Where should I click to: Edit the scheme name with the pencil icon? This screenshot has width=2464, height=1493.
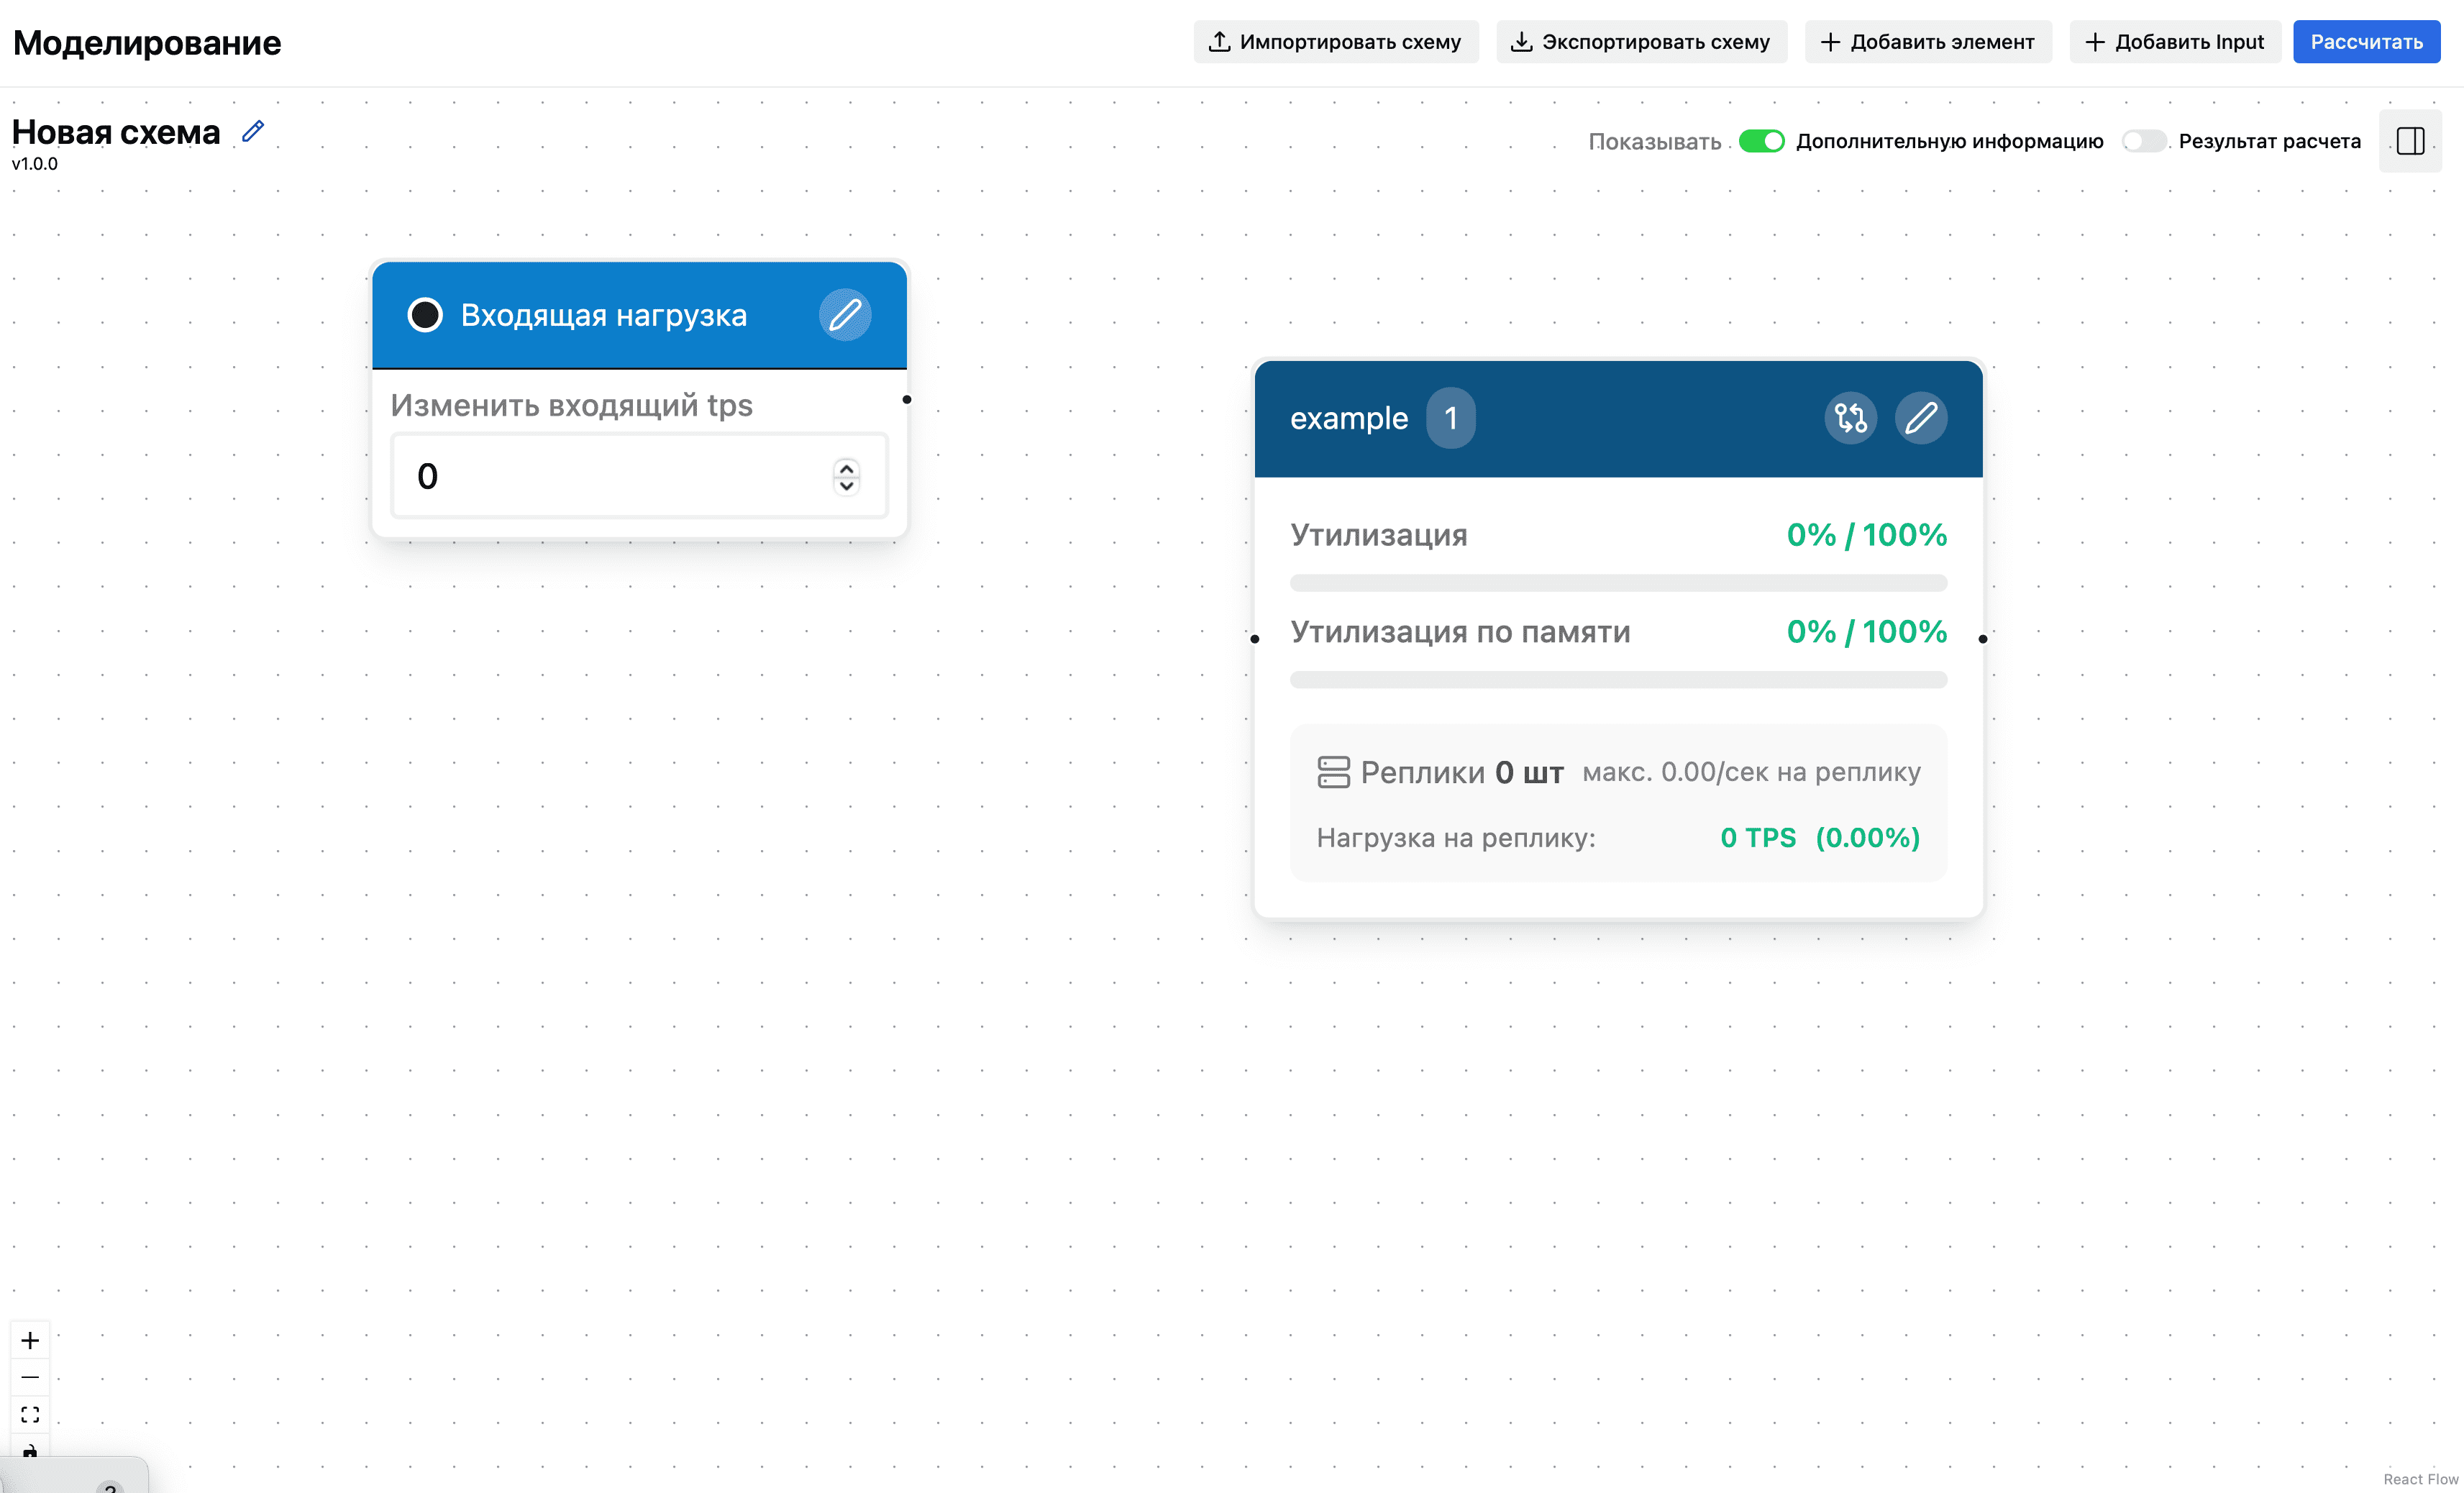click(253, 131)
